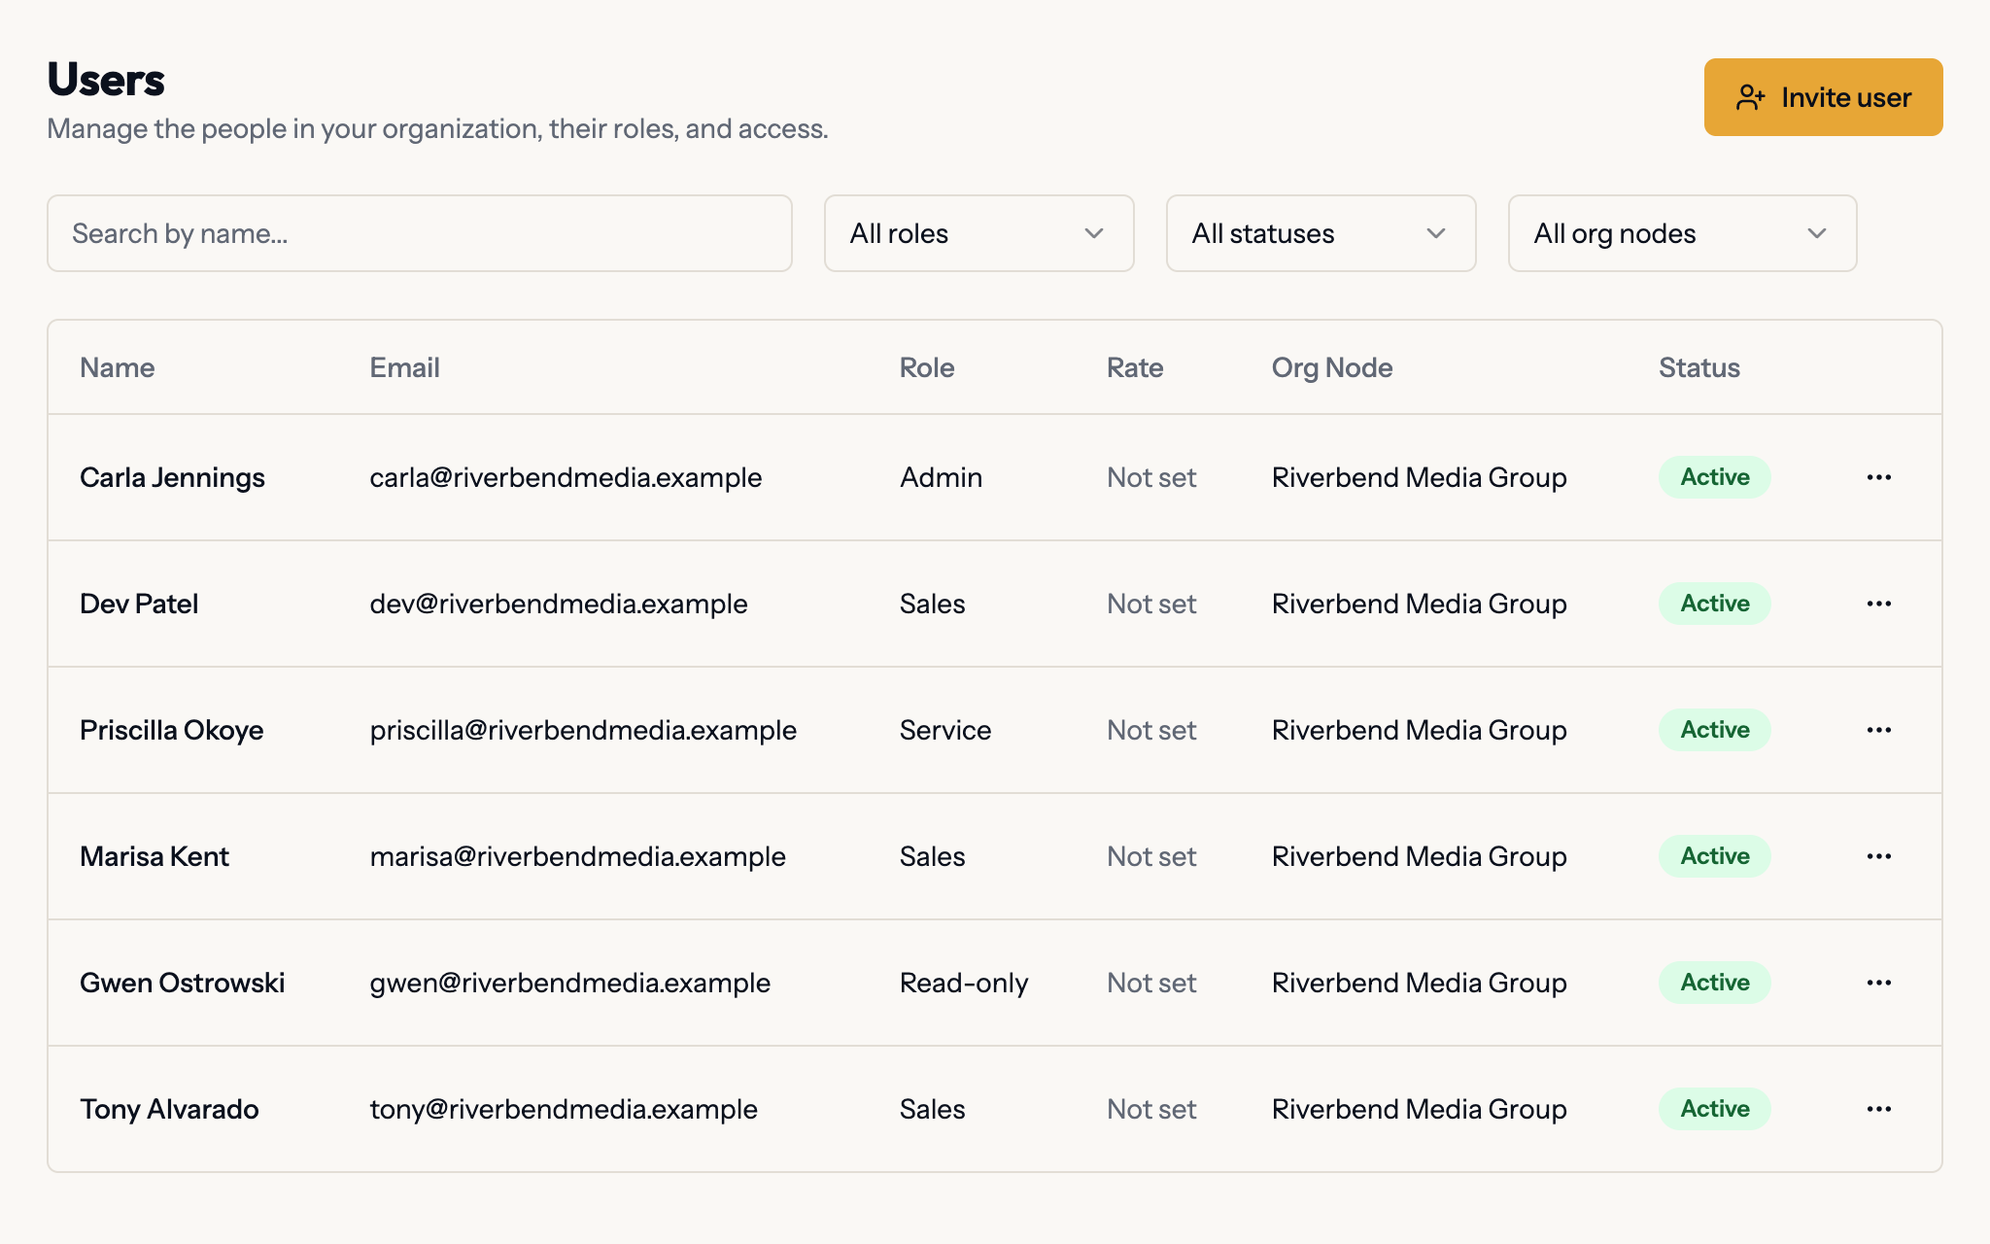The image size is (1990, 1244).
Task: Click the Invite user button
Action: pos(1823,97)
